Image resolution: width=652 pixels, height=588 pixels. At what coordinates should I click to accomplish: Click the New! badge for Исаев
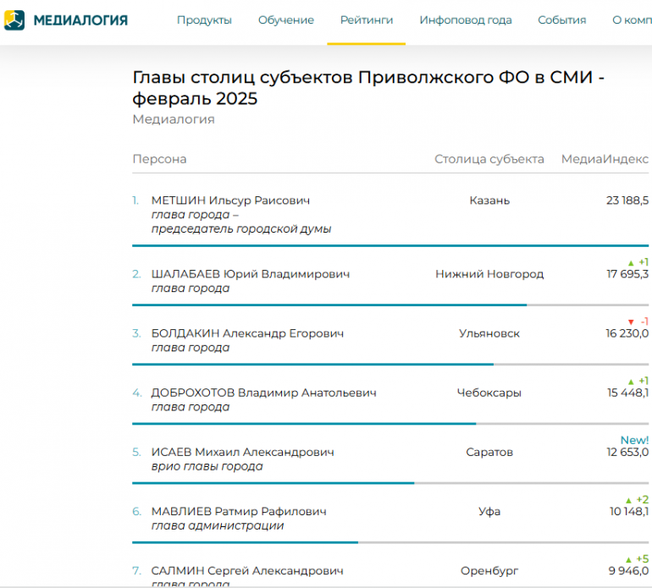point(634,440)
